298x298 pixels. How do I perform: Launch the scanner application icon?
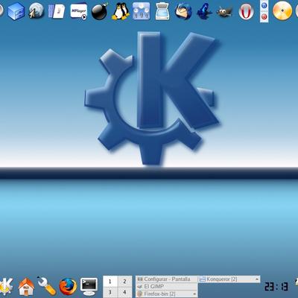162,12
